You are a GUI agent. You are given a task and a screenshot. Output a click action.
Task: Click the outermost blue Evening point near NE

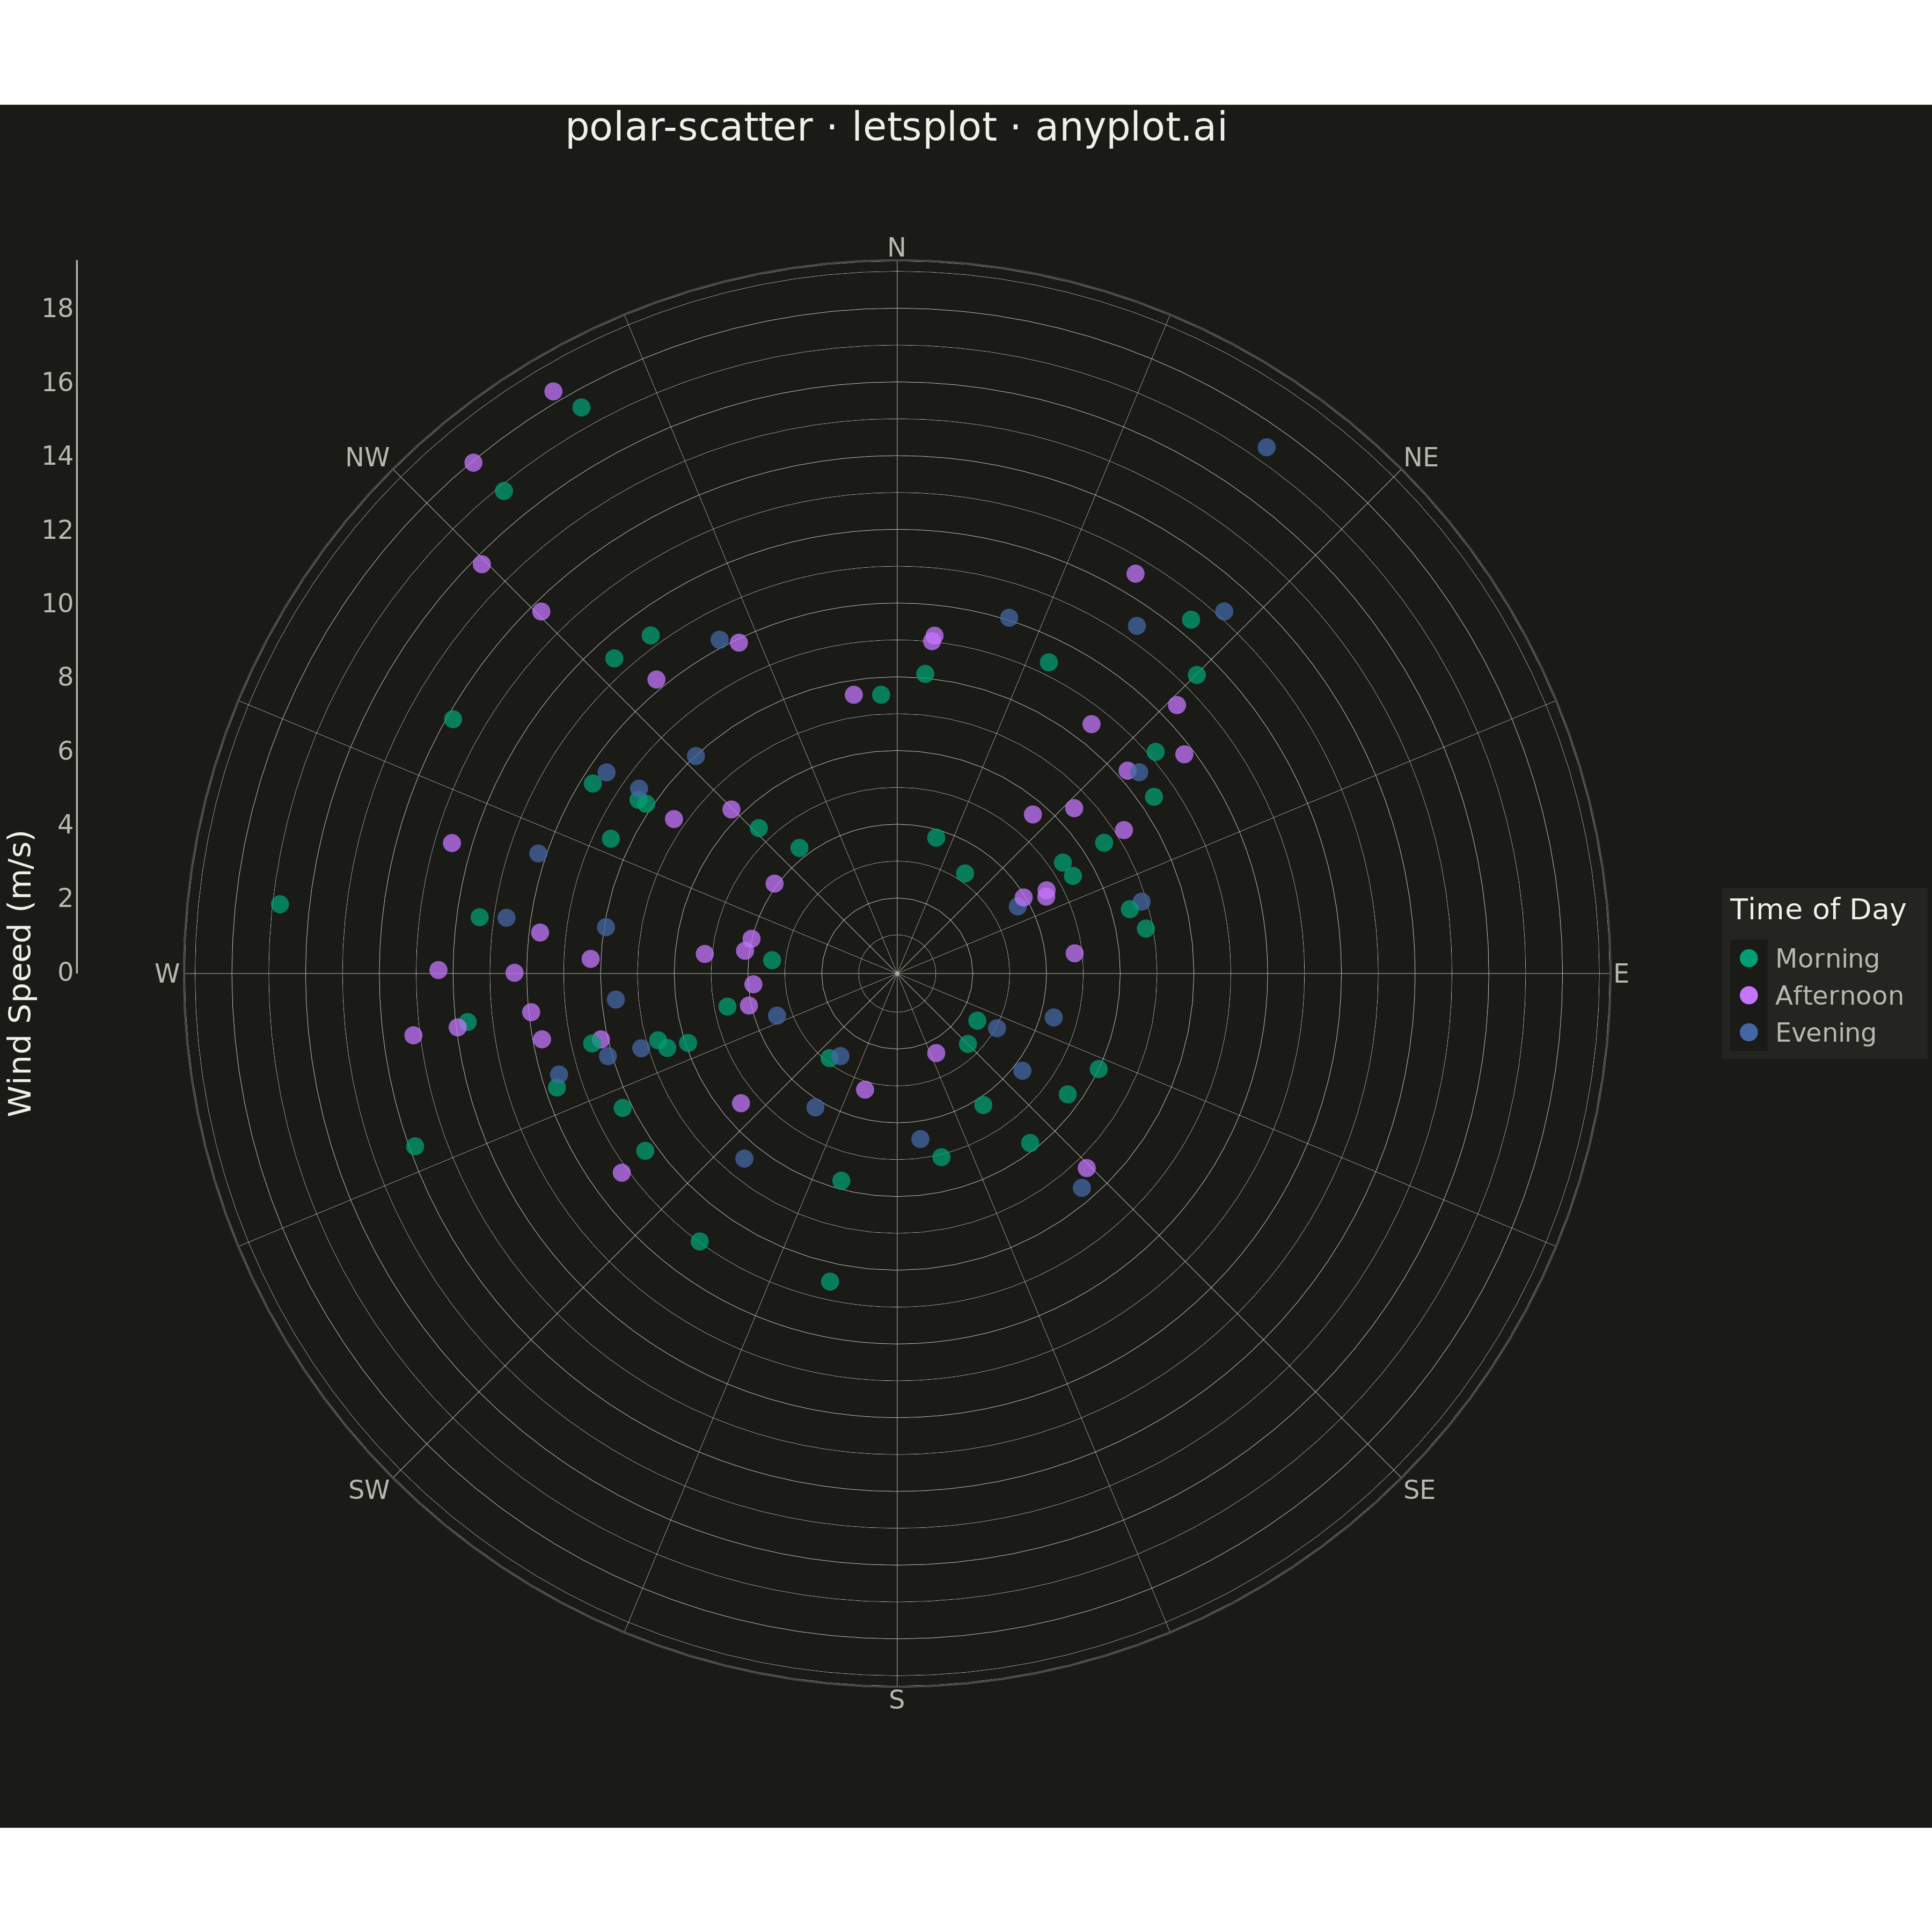1266,447
